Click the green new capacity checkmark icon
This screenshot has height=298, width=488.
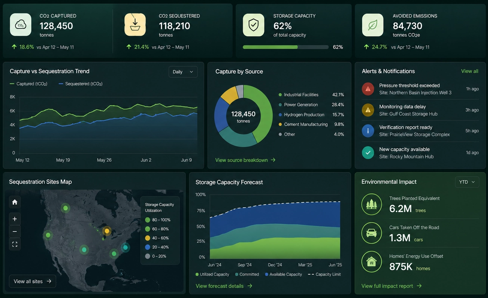click(368, 153)
